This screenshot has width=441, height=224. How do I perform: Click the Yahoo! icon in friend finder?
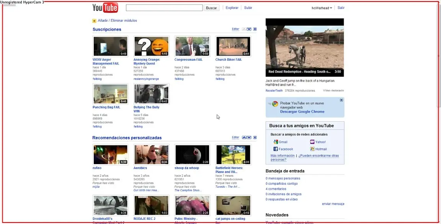[x=312, y=142]
